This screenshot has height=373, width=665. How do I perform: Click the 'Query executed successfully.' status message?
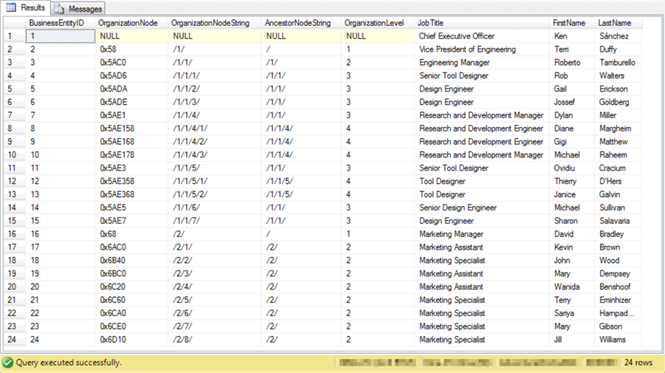(69, 363)
